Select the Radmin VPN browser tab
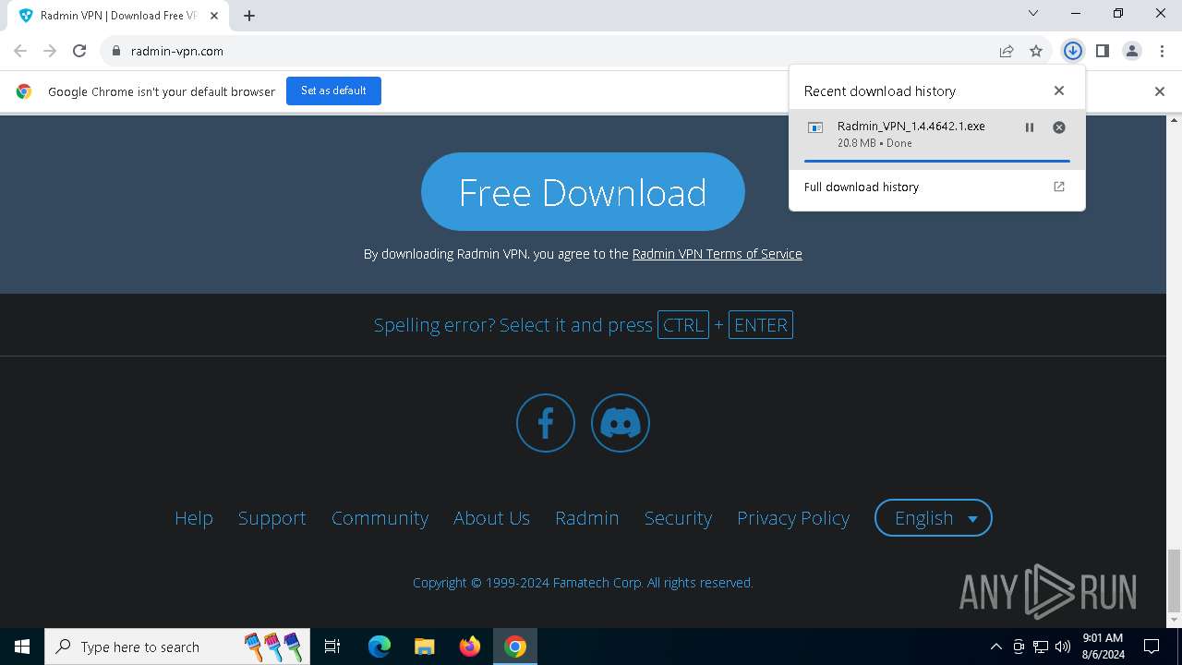This screenshot has height=665, width=1182. (120, 16)
